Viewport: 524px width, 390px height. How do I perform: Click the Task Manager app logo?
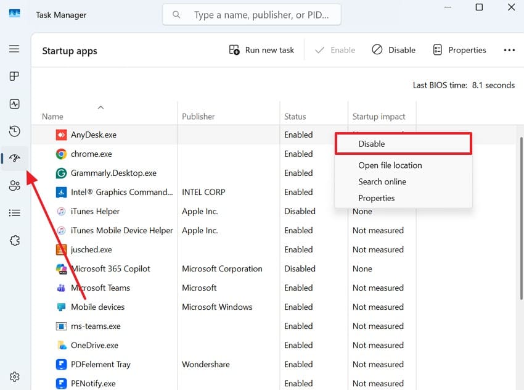click(14, 14)
